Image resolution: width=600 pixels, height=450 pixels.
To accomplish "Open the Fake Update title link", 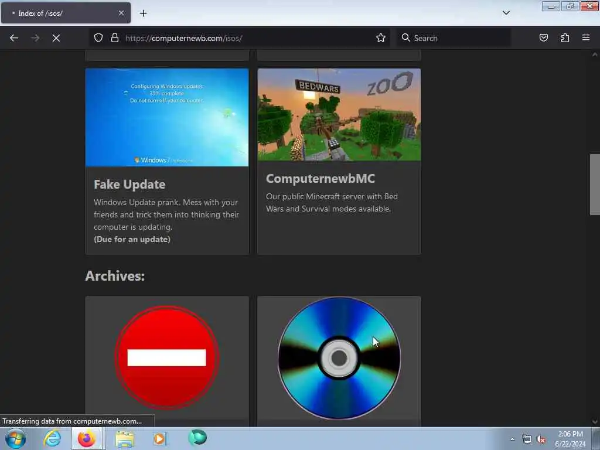I will pyautogui.click(x=129, y=185).
